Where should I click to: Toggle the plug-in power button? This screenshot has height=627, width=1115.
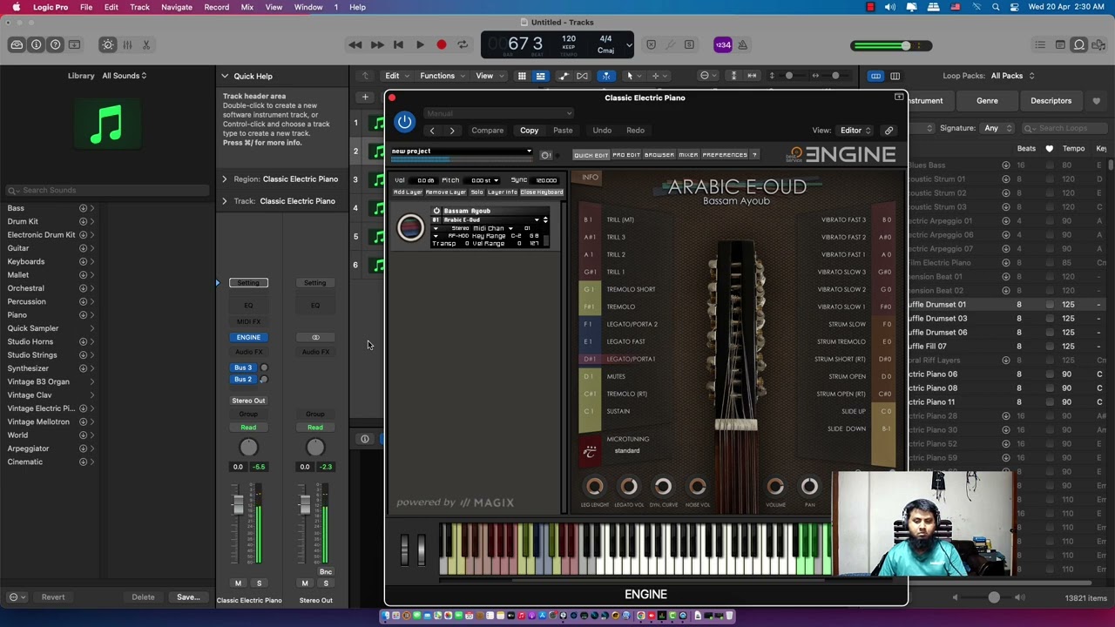pyautogui.click(x=404, y=122)
